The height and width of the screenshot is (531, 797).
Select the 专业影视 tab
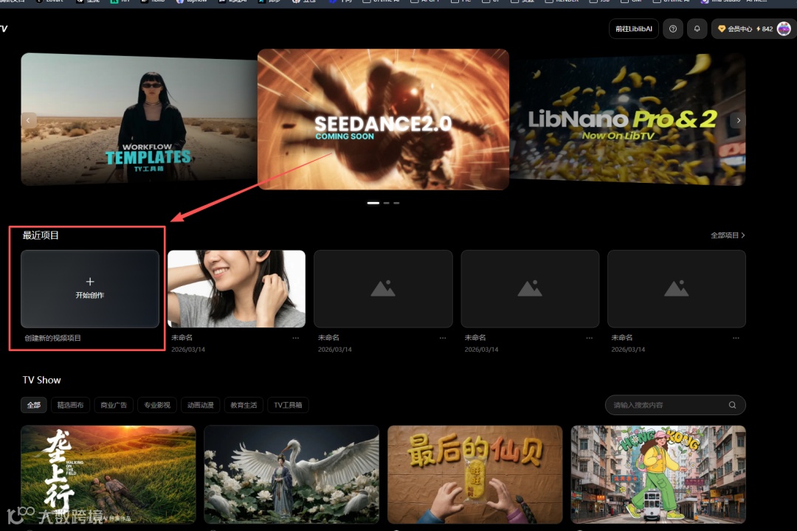[157, 405]
